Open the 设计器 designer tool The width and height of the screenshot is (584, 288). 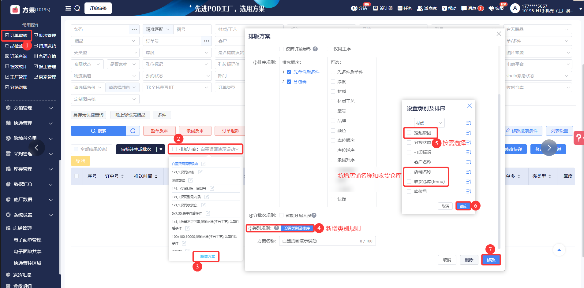[383, 8]
